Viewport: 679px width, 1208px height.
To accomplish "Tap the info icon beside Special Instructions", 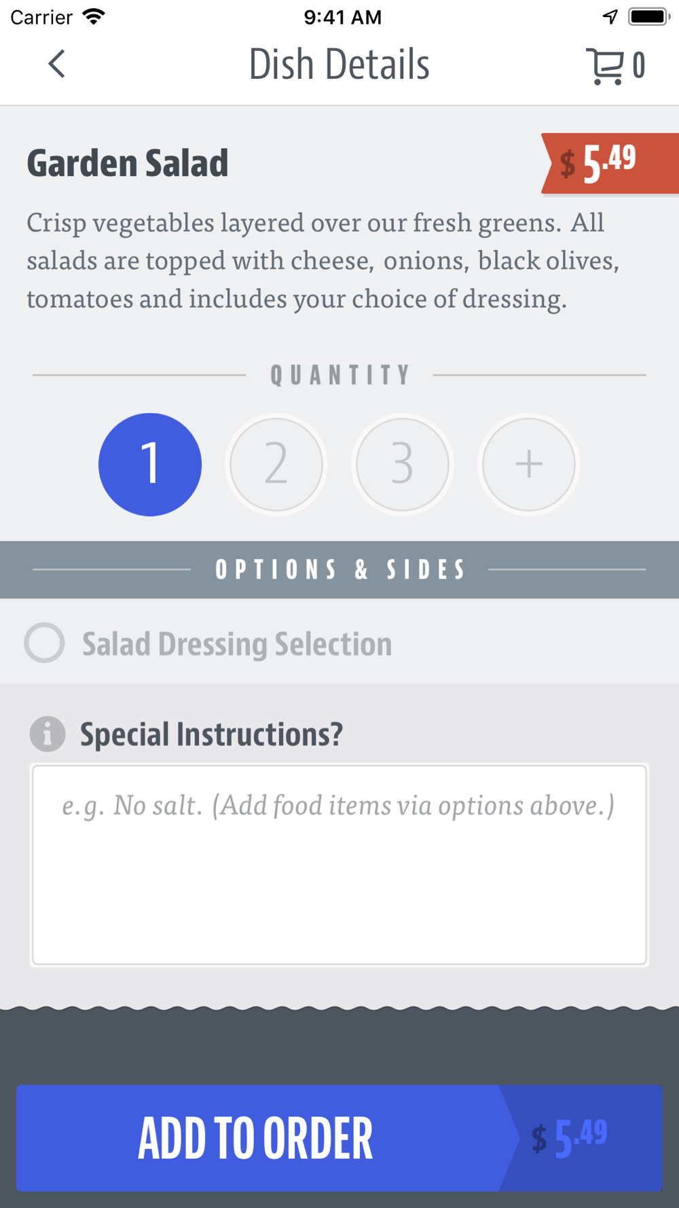I will click(48, 734).
